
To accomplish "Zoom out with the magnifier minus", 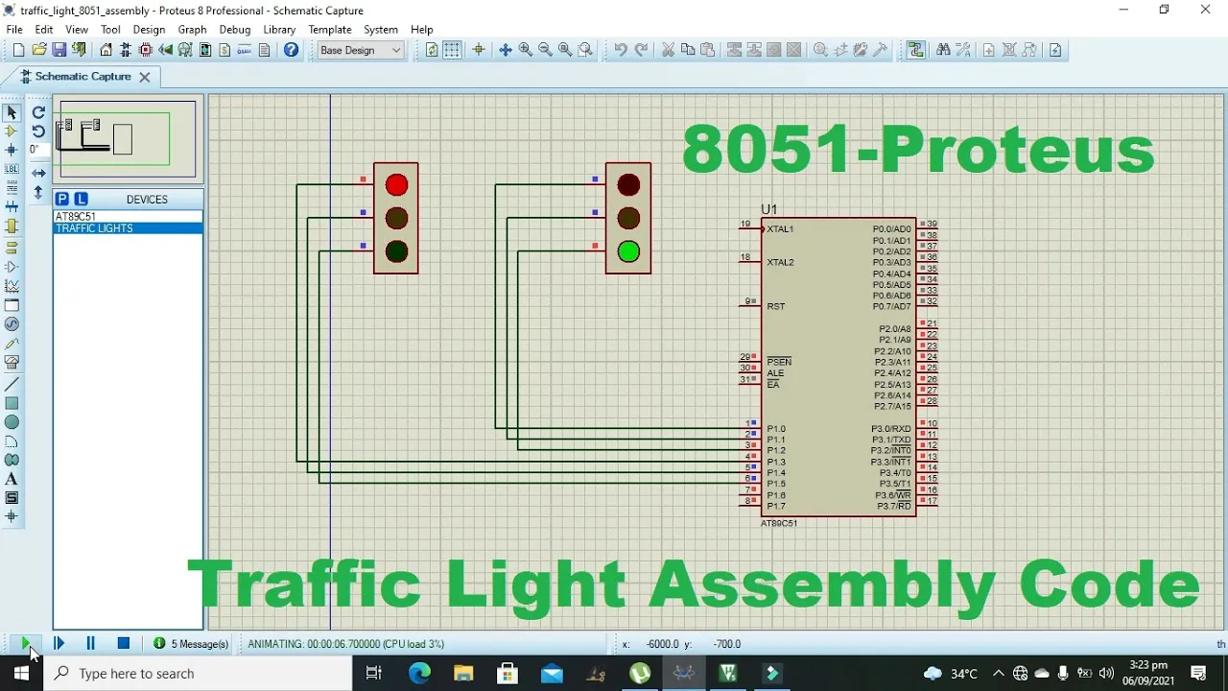I will click(545, 50).
